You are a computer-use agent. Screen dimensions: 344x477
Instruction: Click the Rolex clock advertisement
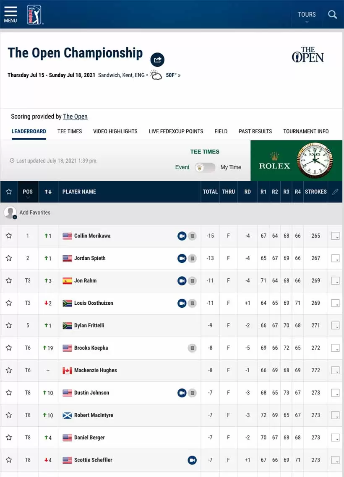point(296,161)
